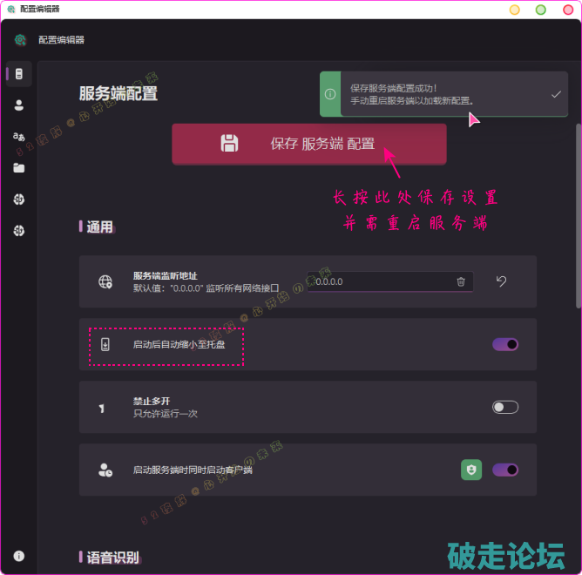Disable 启动后自动缩小至托盘 toggle
The width and height of the screenshot is (582, 575).
pyautogui.click(x=505, y=344)
